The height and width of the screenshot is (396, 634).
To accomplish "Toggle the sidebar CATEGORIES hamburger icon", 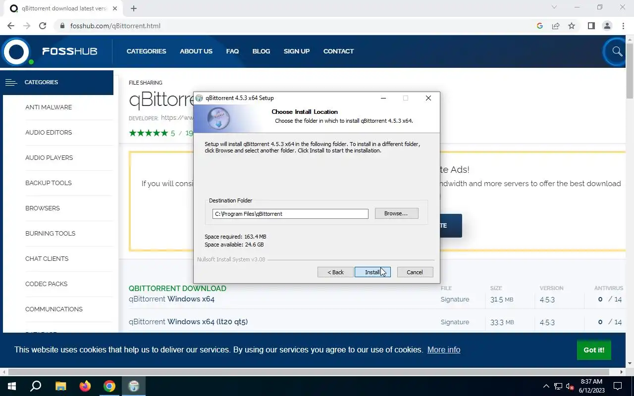I will (x=11, y=82).
